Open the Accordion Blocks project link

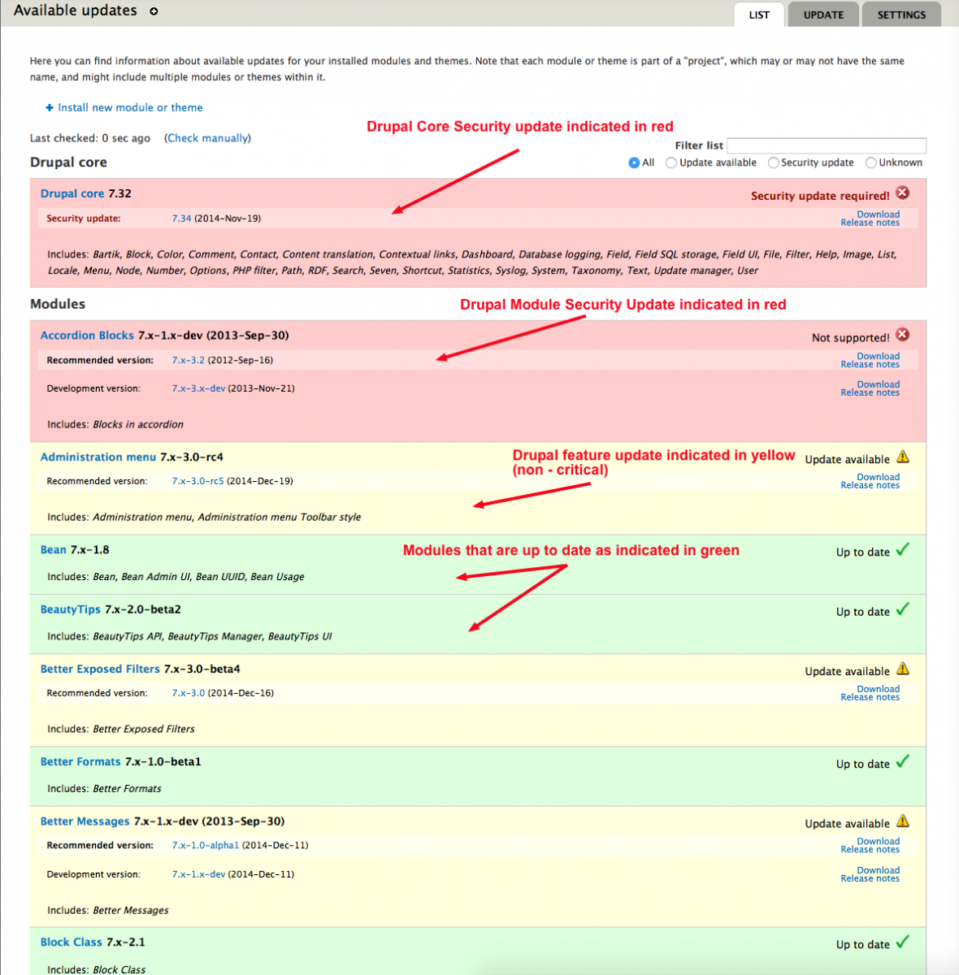(x=87, y=336)
